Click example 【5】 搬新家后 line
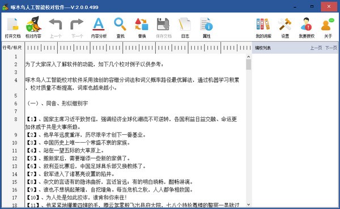 tap(78, 158)
